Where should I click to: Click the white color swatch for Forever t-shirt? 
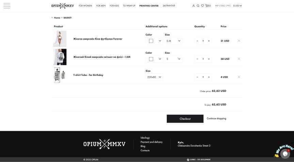click(x=151, y=41)
